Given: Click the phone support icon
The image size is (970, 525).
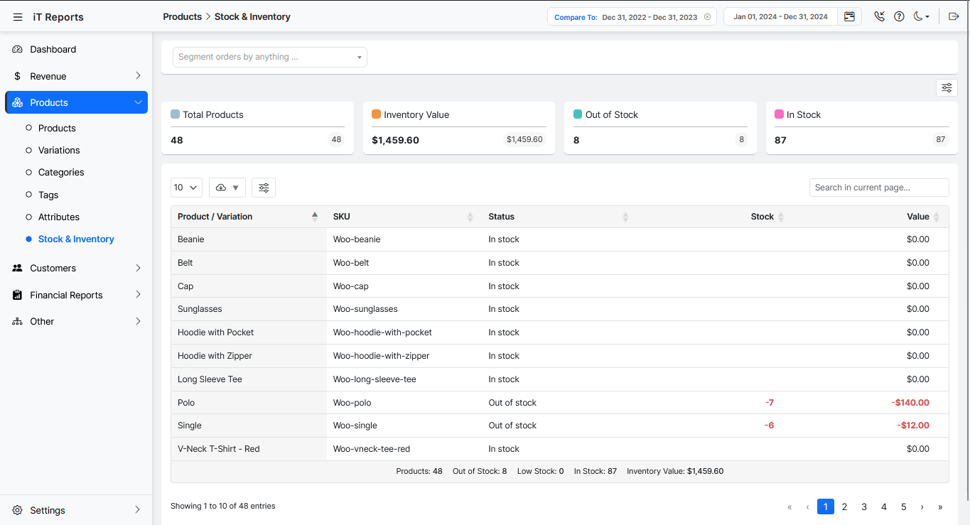Looking at the screenshot, I should (x=880, y=16).
